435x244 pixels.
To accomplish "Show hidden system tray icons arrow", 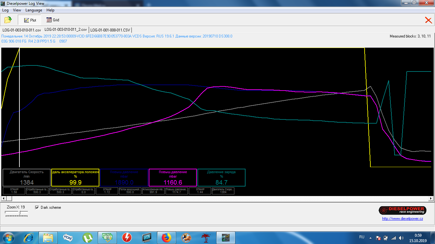I will pos(370,238).
